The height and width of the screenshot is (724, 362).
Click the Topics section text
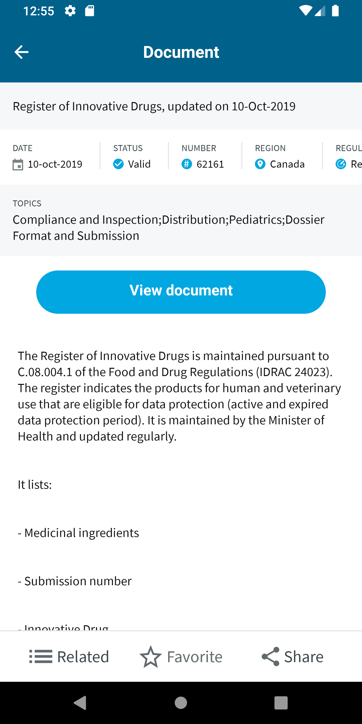pyautogui.click(x=169, y=227)
